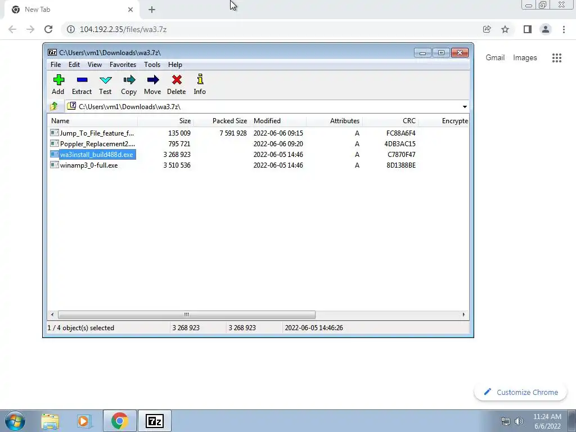This screenshot has height=432, width=576.
Task: Expand the 7-Zip path dropdown
Action: (465, 106)
